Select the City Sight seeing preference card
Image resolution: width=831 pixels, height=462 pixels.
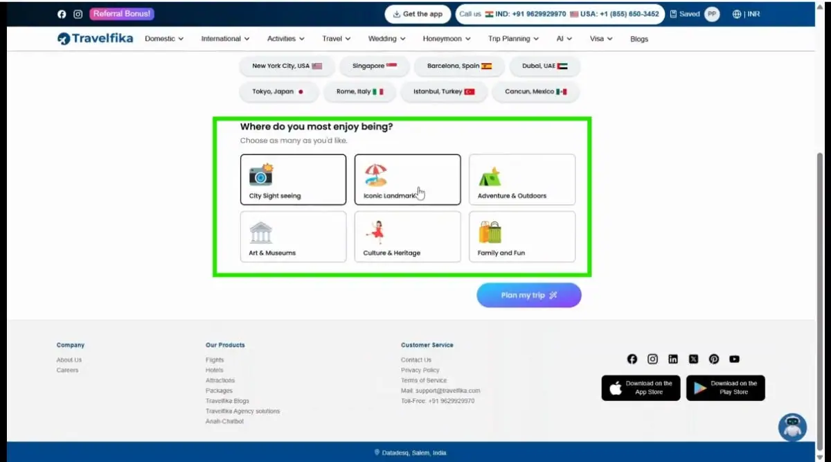point(293,179)
